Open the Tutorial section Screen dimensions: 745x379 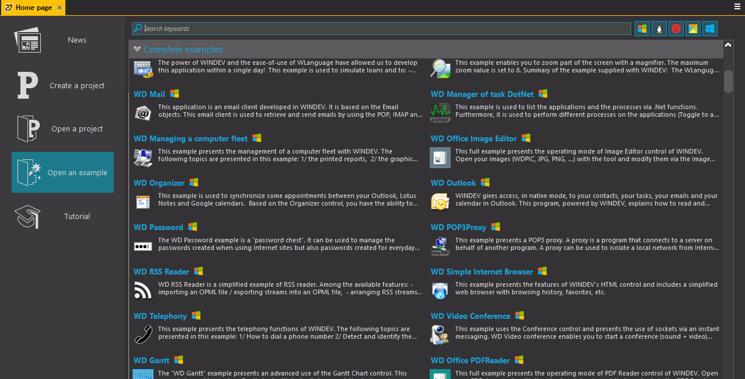pos(62,216)
